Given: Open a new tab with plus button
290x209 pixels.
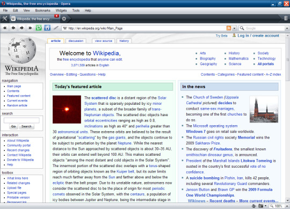Looking at the screenshot, I should pos(64,19).
